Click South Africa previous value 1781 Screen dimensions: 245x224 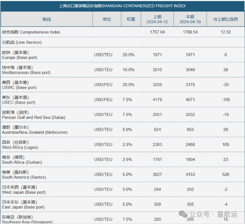coord(157,160)
